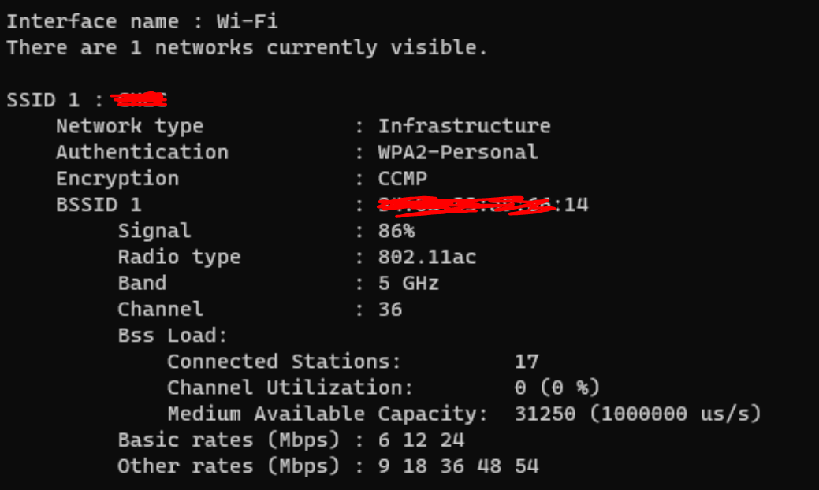
Task: Select the 86% signal value
Action: pyautogui.click(x=396, y=231)
